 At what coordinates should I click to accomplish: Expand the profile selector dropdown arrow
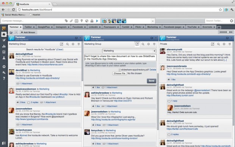[153, 21]
